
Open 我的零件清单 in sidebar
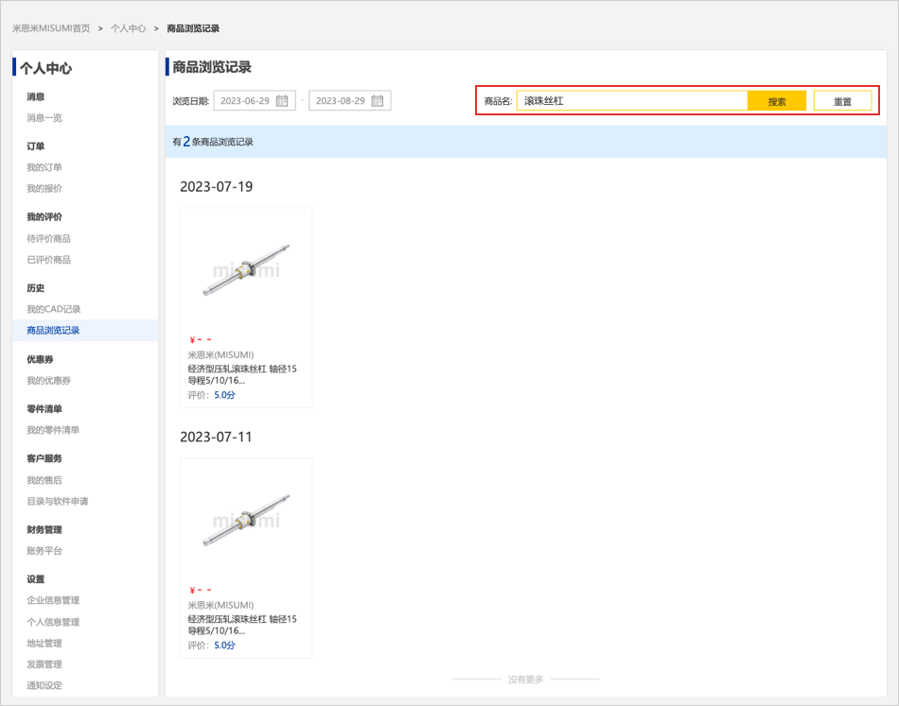[53, 430]
